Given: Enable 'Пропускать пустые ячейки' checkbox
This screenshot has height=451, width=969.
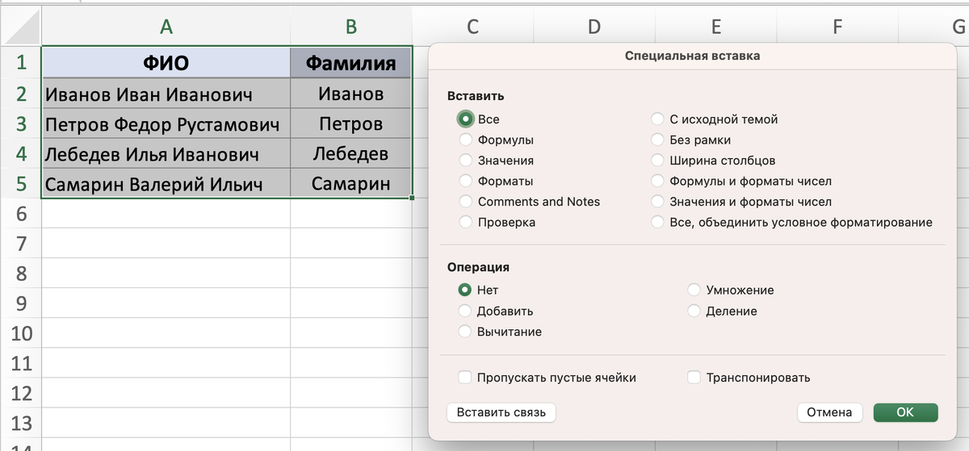Looking at the screenshot, I should click(465, 377).
